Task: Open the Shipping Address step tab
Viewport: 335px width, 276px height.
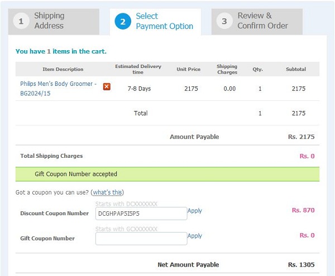Action: pos(54,22)
